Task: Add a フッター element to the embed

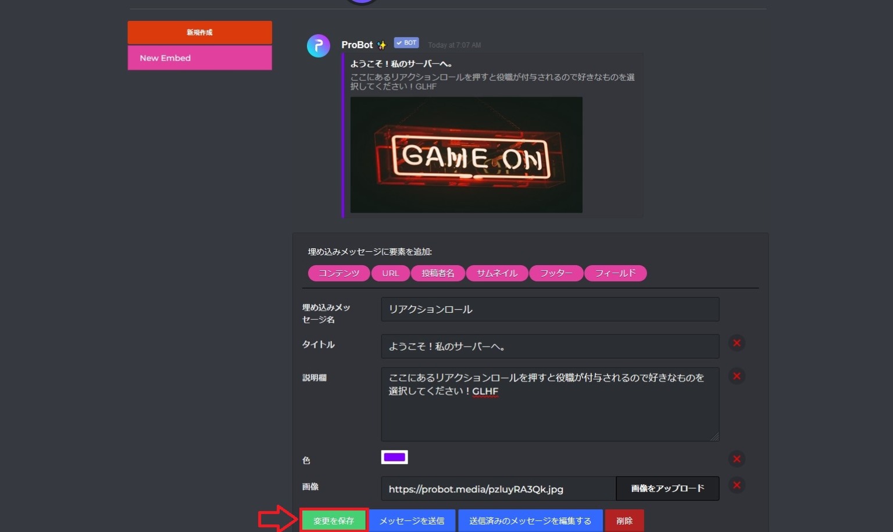Action: [556, 273]
